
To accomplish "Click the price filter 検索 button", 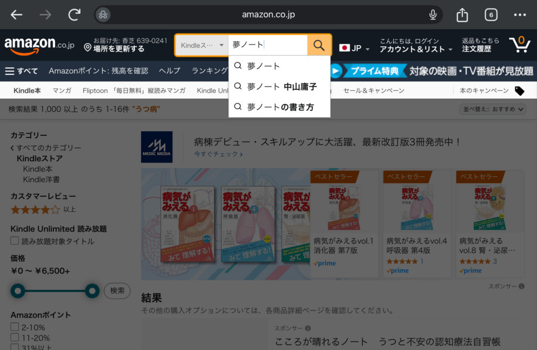I will coord(117,291).
